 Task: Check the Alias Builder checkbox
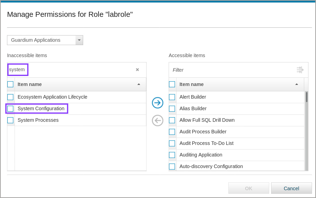coord(172,109)
